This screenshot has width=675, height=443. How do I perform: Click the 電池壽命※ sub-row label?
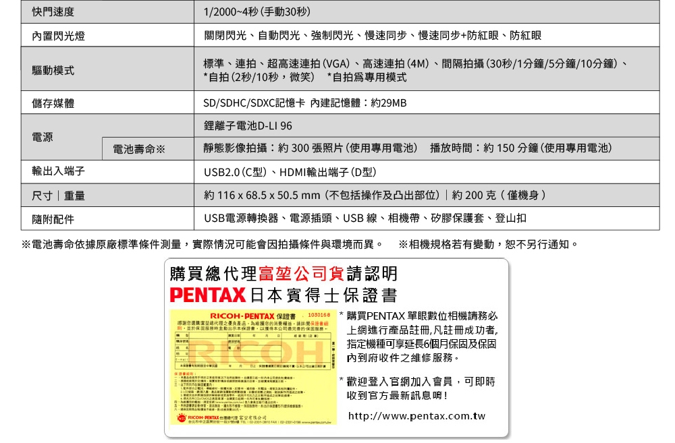coord(139,148)
